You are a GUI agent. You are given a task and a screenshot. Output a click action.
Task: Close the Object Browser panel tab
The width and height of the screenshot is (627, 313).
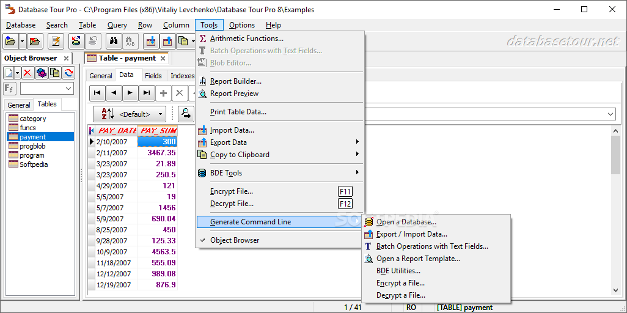coord(67,59)
